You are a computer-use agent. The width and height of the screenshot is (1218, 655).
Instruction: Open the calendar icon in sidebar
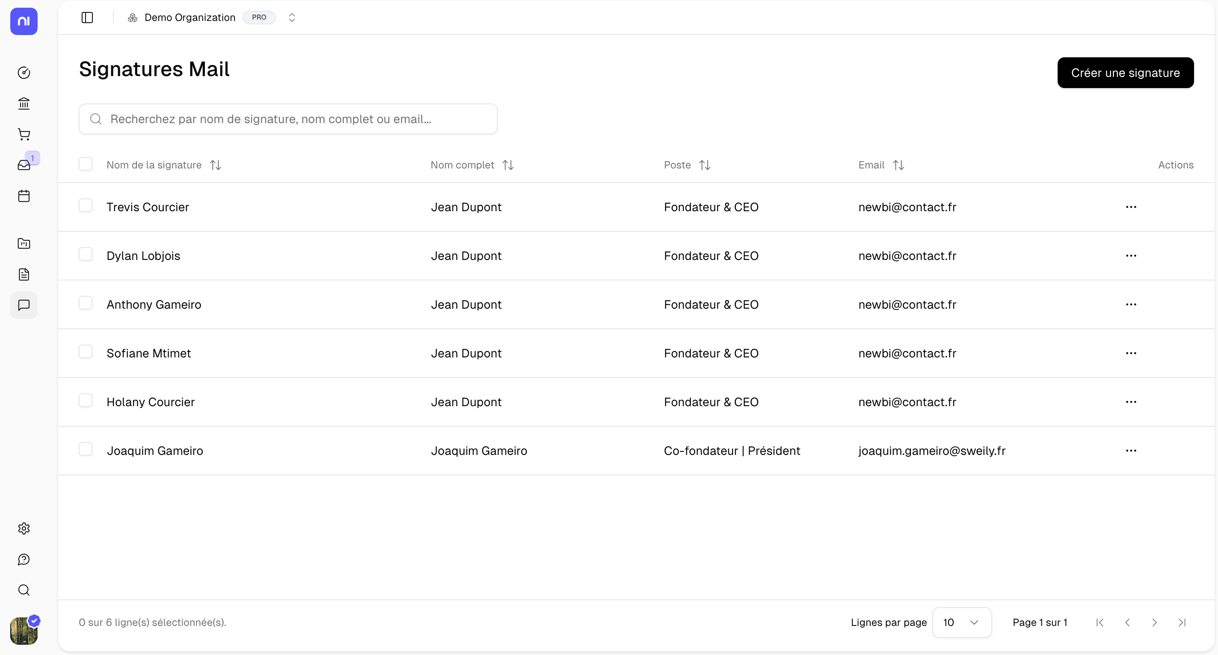pyautogui.click(x=24, y=196)
